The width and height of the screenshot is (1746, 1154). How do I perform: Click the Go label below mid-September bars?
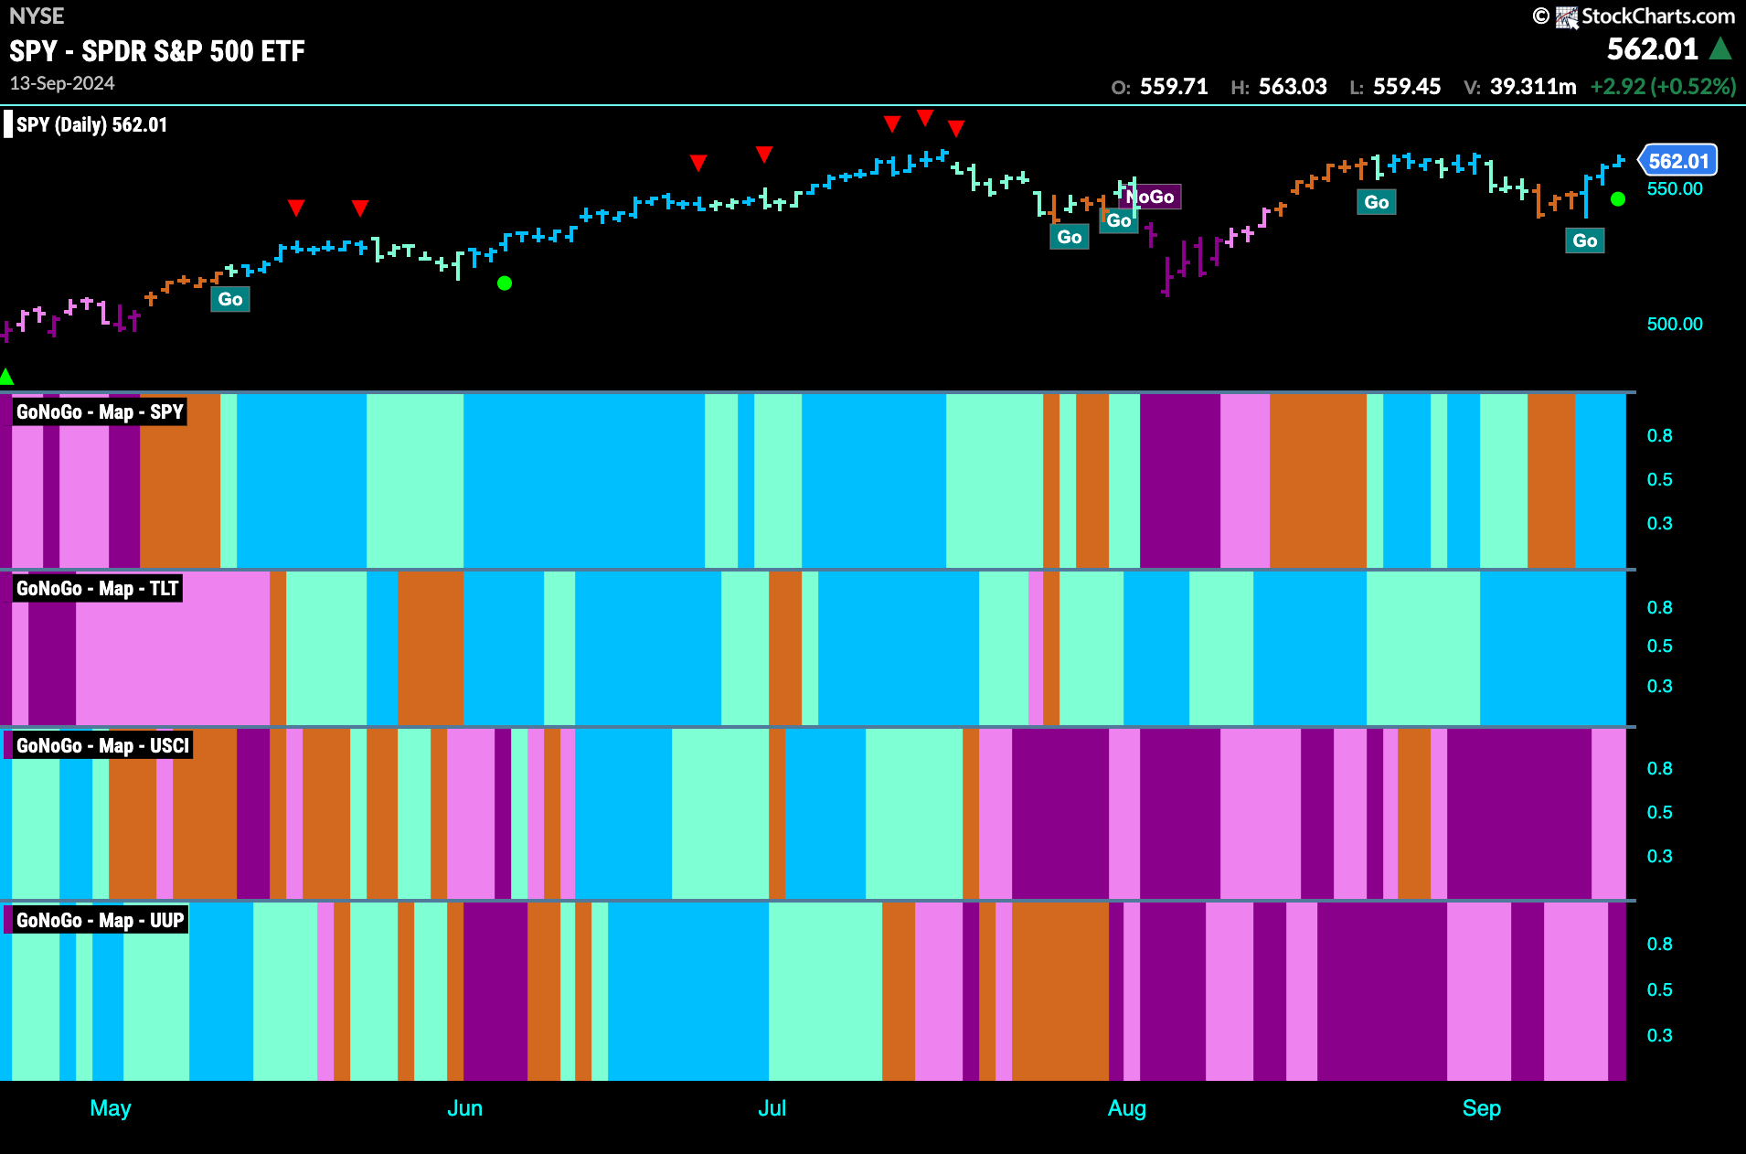tap(1585, 240)
